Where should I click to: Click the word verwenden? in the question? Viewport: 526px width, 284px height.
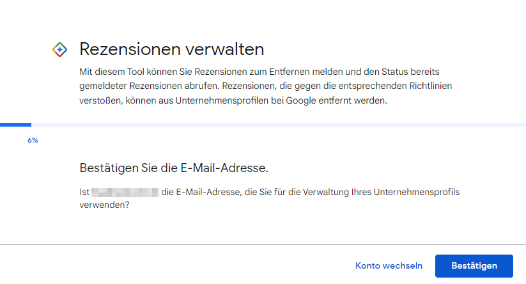coord(104,205)
